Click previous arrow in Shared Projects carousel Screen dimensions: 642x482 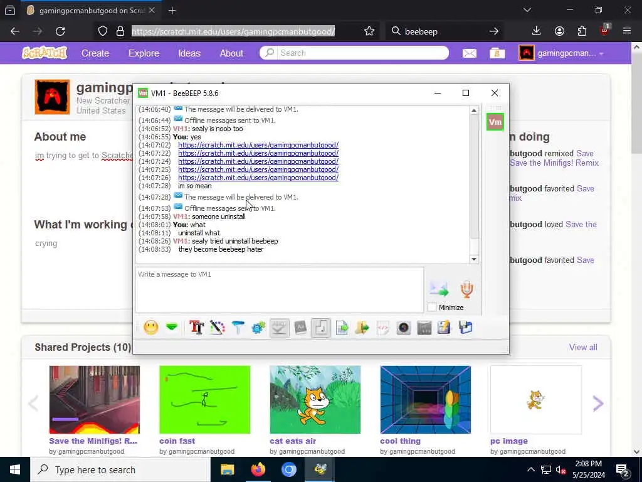click(x=34, y=404)
